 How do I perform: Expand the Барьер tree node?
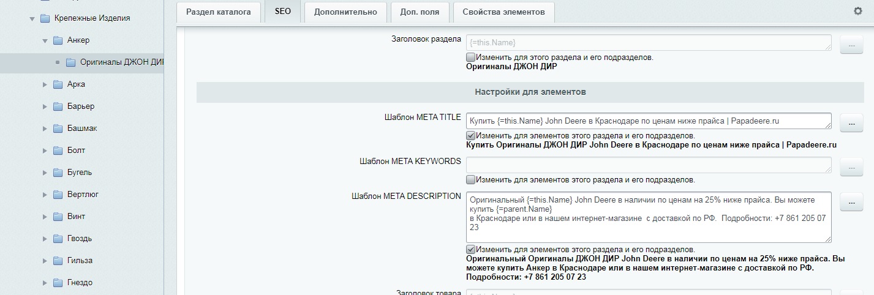[45, 106]
